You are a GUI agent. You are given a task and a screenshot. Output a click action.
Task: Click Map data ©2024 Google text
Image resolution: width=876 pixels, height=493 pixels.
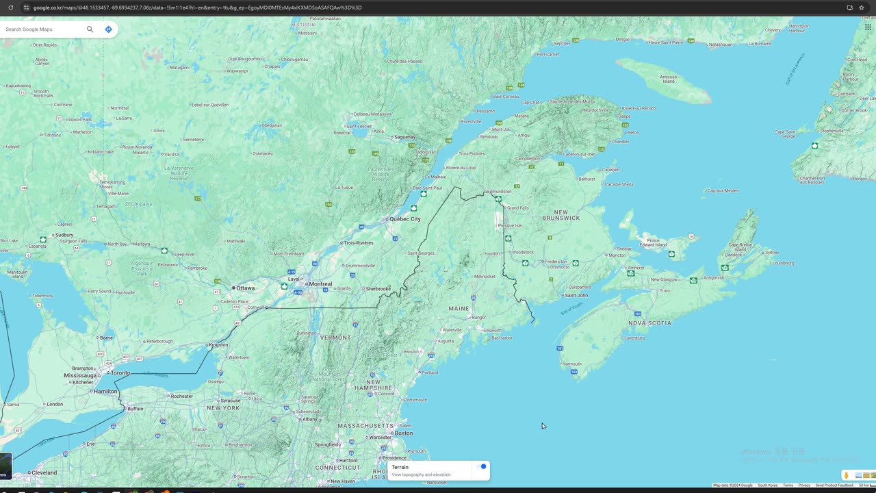coord(732,485)
